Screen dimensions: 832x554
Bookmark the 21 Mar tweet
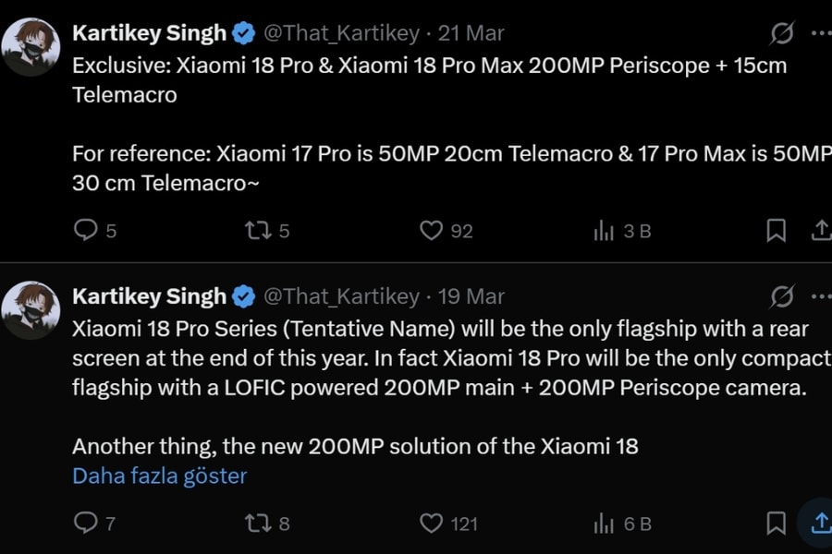(777, 230)
